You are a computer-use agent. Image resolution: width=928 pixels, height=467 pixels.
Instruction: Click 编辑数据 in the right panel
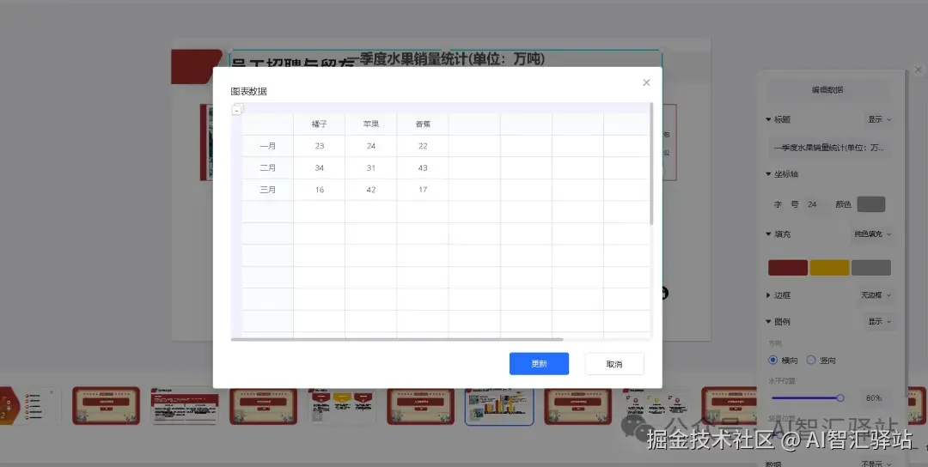click(827, 90)
